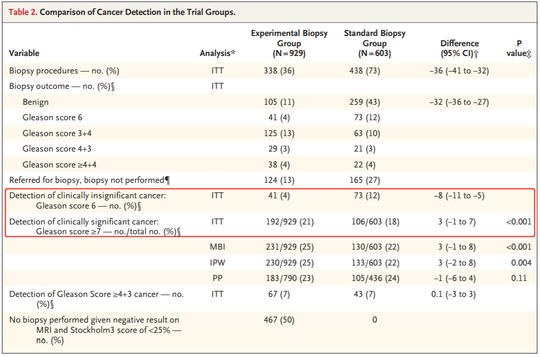
Task: Select the "IPW" analysis cell
Action: click(218, 263)
